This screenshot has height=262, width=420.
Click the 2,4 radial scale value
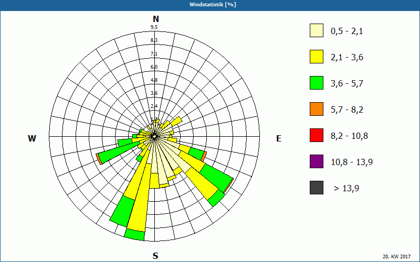pos(154,106)
